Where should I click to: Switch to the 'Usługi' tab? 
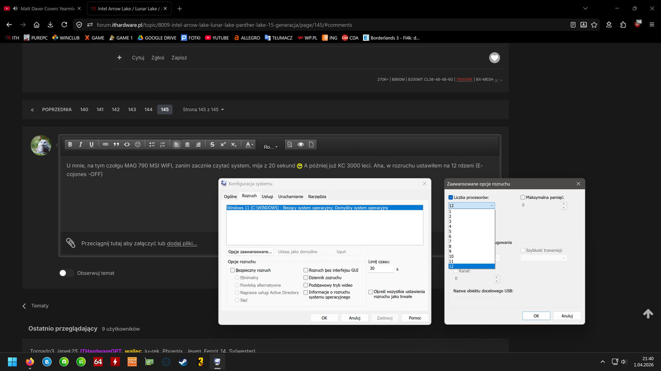click(x=267, y=196)
